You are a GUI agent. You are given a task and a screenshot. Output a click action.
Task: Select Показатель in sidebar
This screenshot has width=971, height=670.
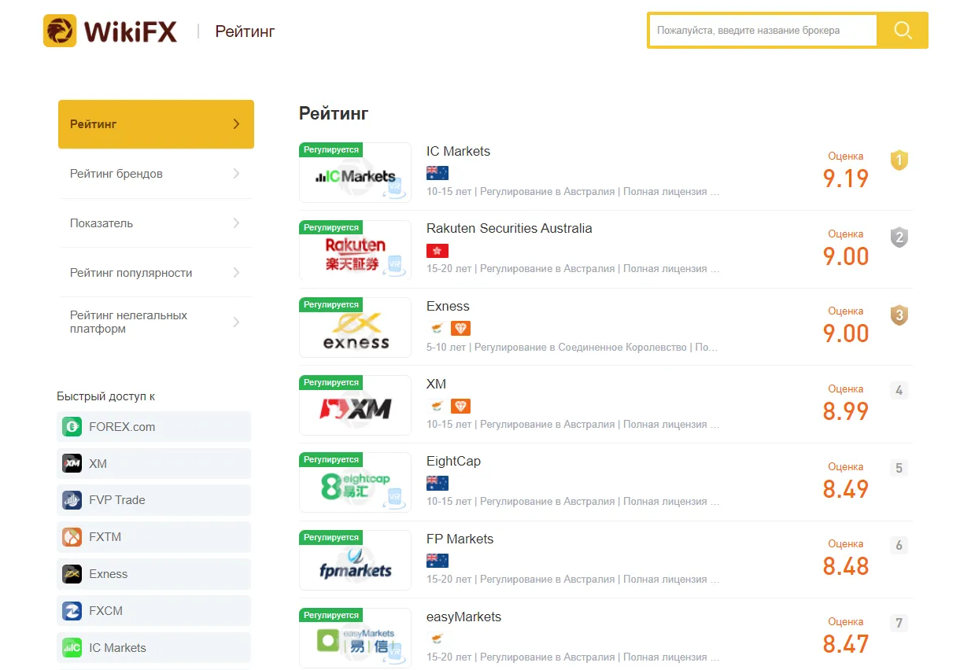point(156,223)
